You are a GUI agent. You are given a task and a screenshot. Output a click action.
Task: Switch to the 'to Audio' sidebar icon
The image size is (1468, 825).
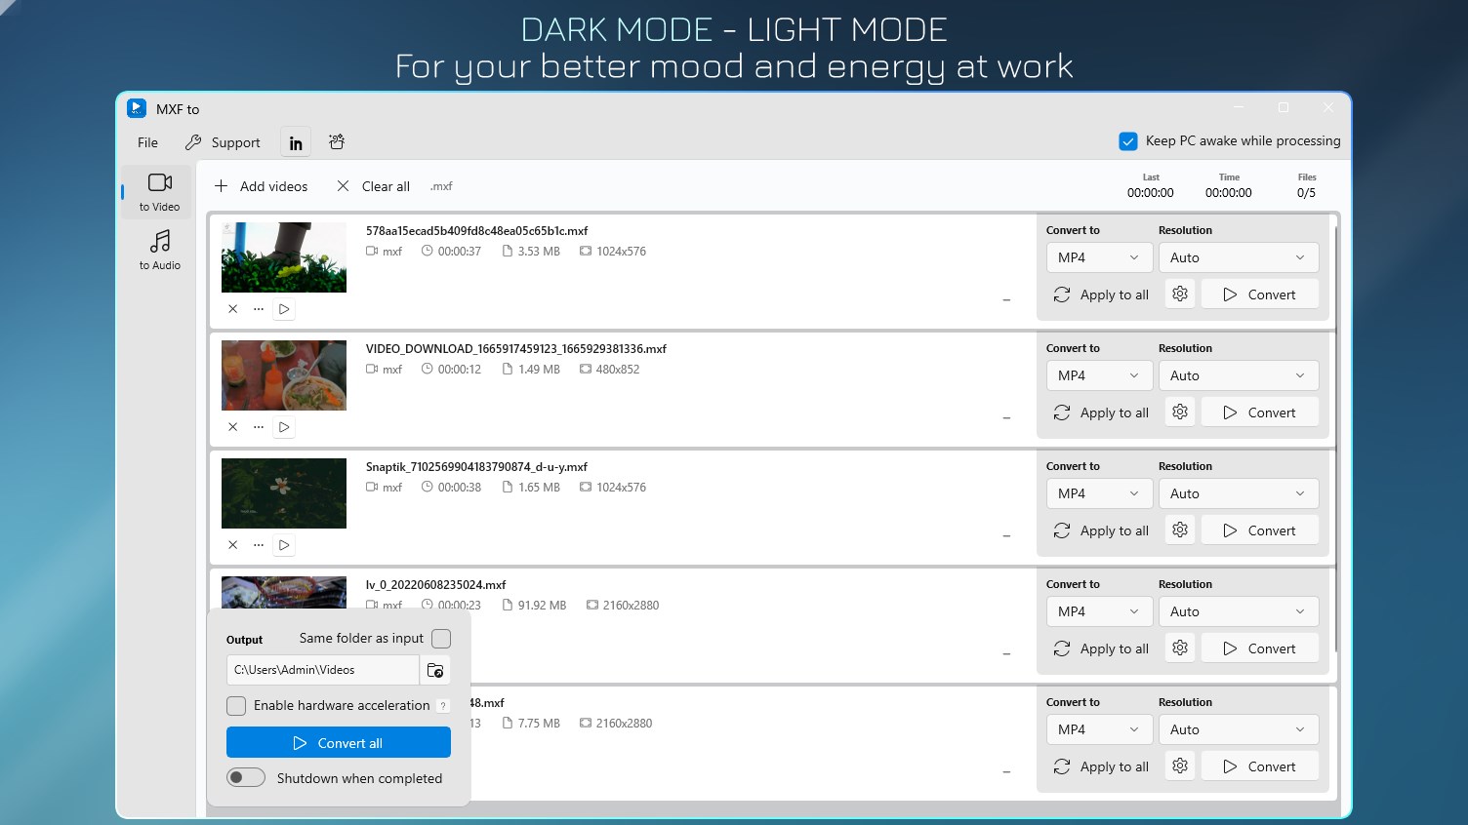159,250
